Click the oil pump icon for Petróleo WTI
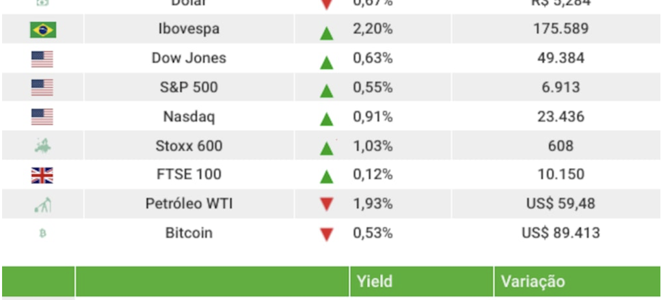Image resolution: width=664 pixels, height=300 pixels. (42, 204)
